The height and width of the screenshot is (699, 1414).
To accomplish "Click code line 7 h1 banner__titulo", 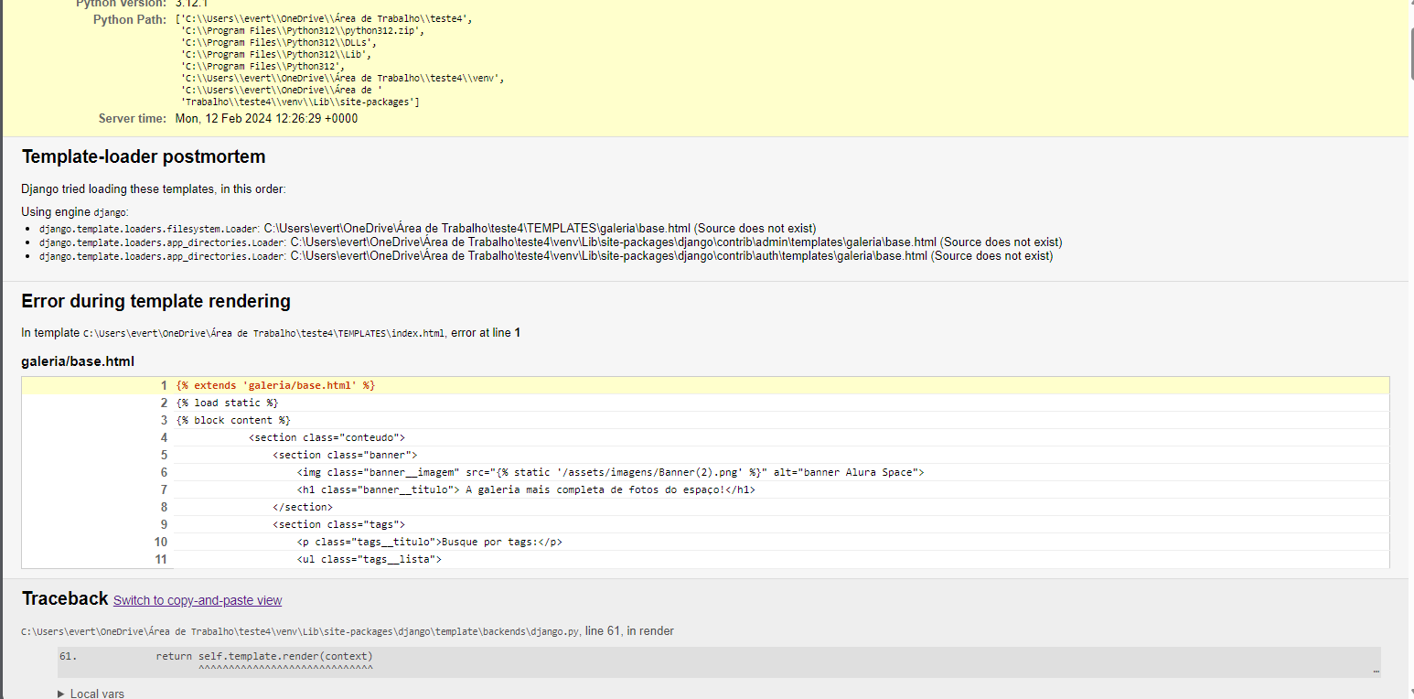I will click(526, 489).
